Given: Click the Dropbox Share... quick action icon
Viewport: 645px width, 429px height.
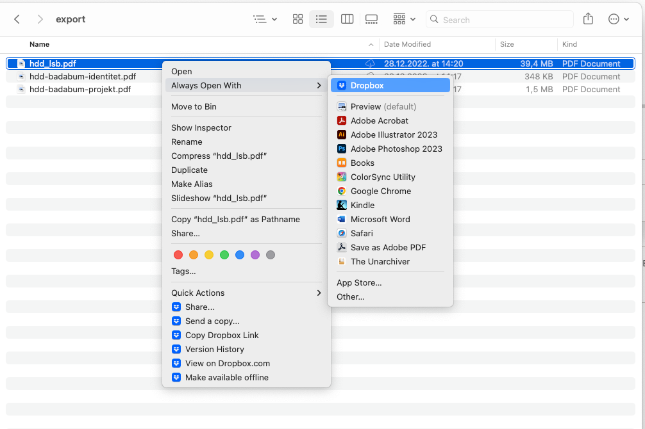Looking at the screenshot, I should pos(176,307).
